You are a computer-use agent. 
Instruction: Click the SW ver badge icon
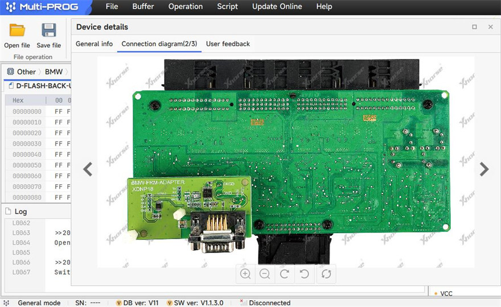(169, 303)
